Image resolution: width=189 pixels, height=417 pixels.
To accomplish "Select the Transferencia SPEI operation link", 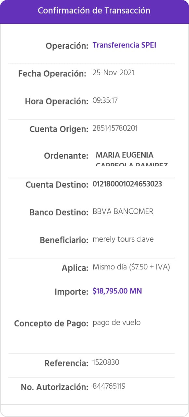I will pyautogui.click(x=124, y=45).
